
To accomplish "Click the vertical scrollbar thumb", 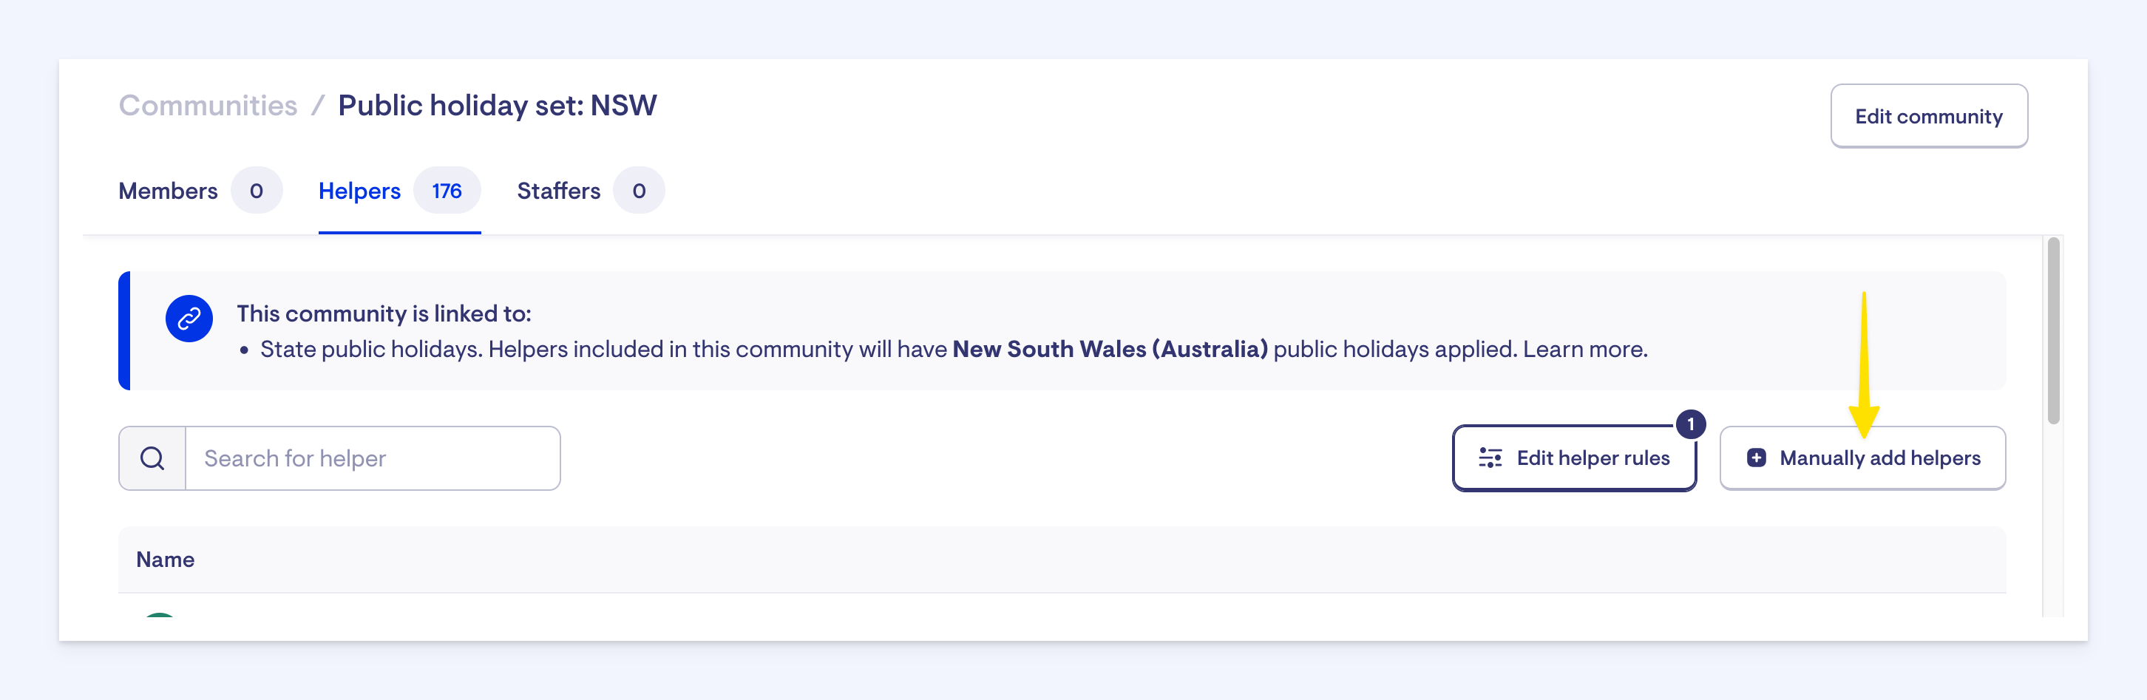I will [2053, 331].
